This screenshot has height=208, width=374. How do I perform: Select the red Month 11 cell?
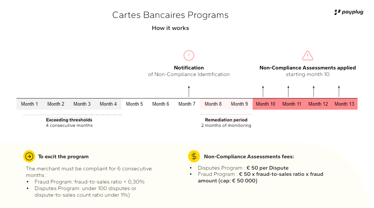pos(292,104)
